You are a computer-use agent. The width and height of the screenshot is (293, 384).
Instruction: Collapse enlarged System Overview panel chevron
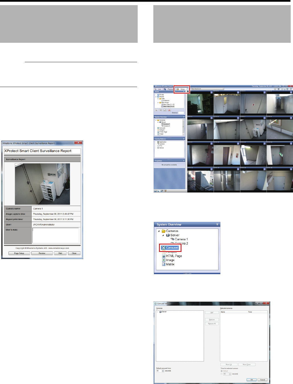tap(217, 225)
